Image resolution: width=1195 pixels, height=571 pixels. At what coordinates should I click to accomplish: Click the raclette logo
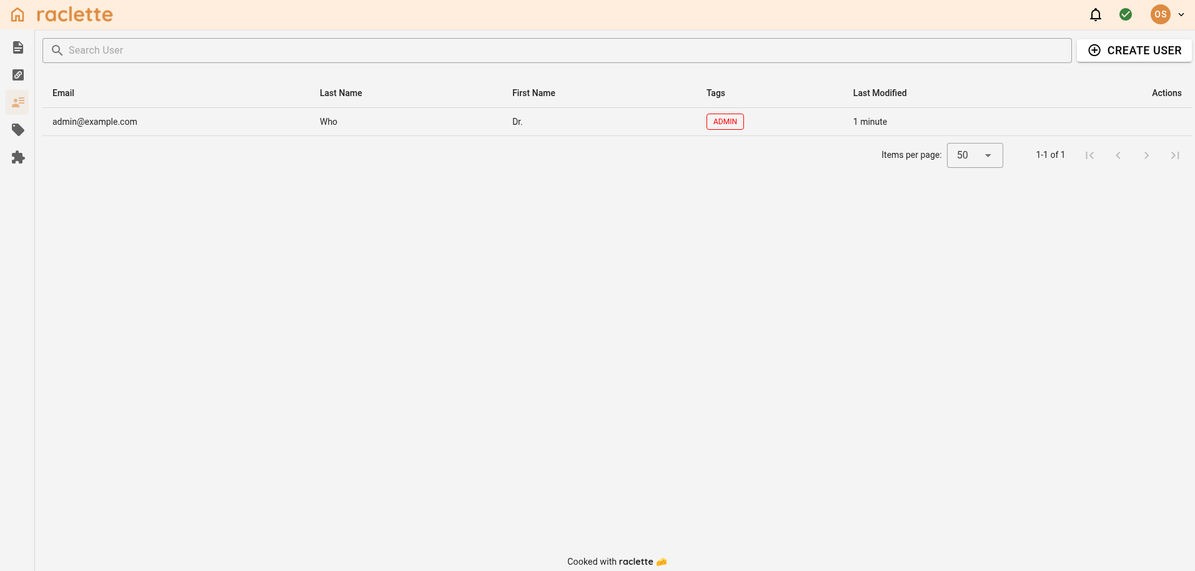75,14
